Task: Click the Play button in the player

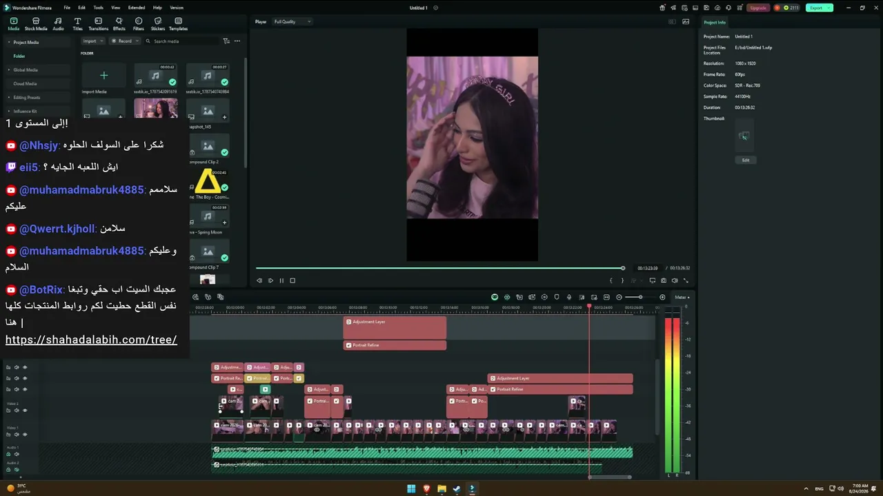Action: coord(270,280)
